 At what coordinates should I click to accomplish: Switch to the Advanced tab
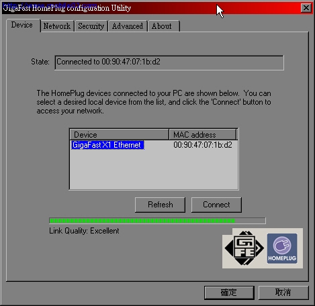coord(128,26)
